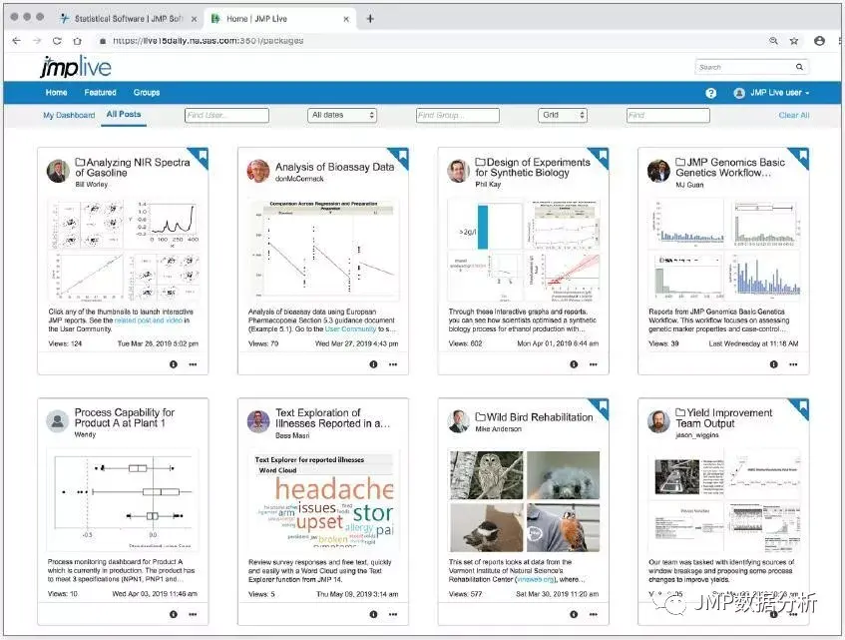Click the search magnifier icon

(x=799, y=67)
